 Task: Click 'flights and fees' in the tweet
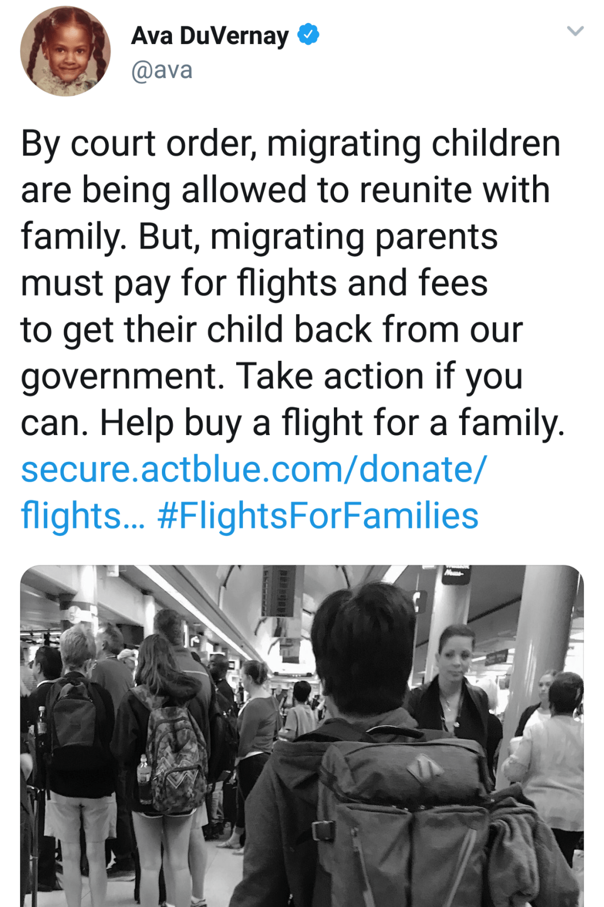pos(362,283)
